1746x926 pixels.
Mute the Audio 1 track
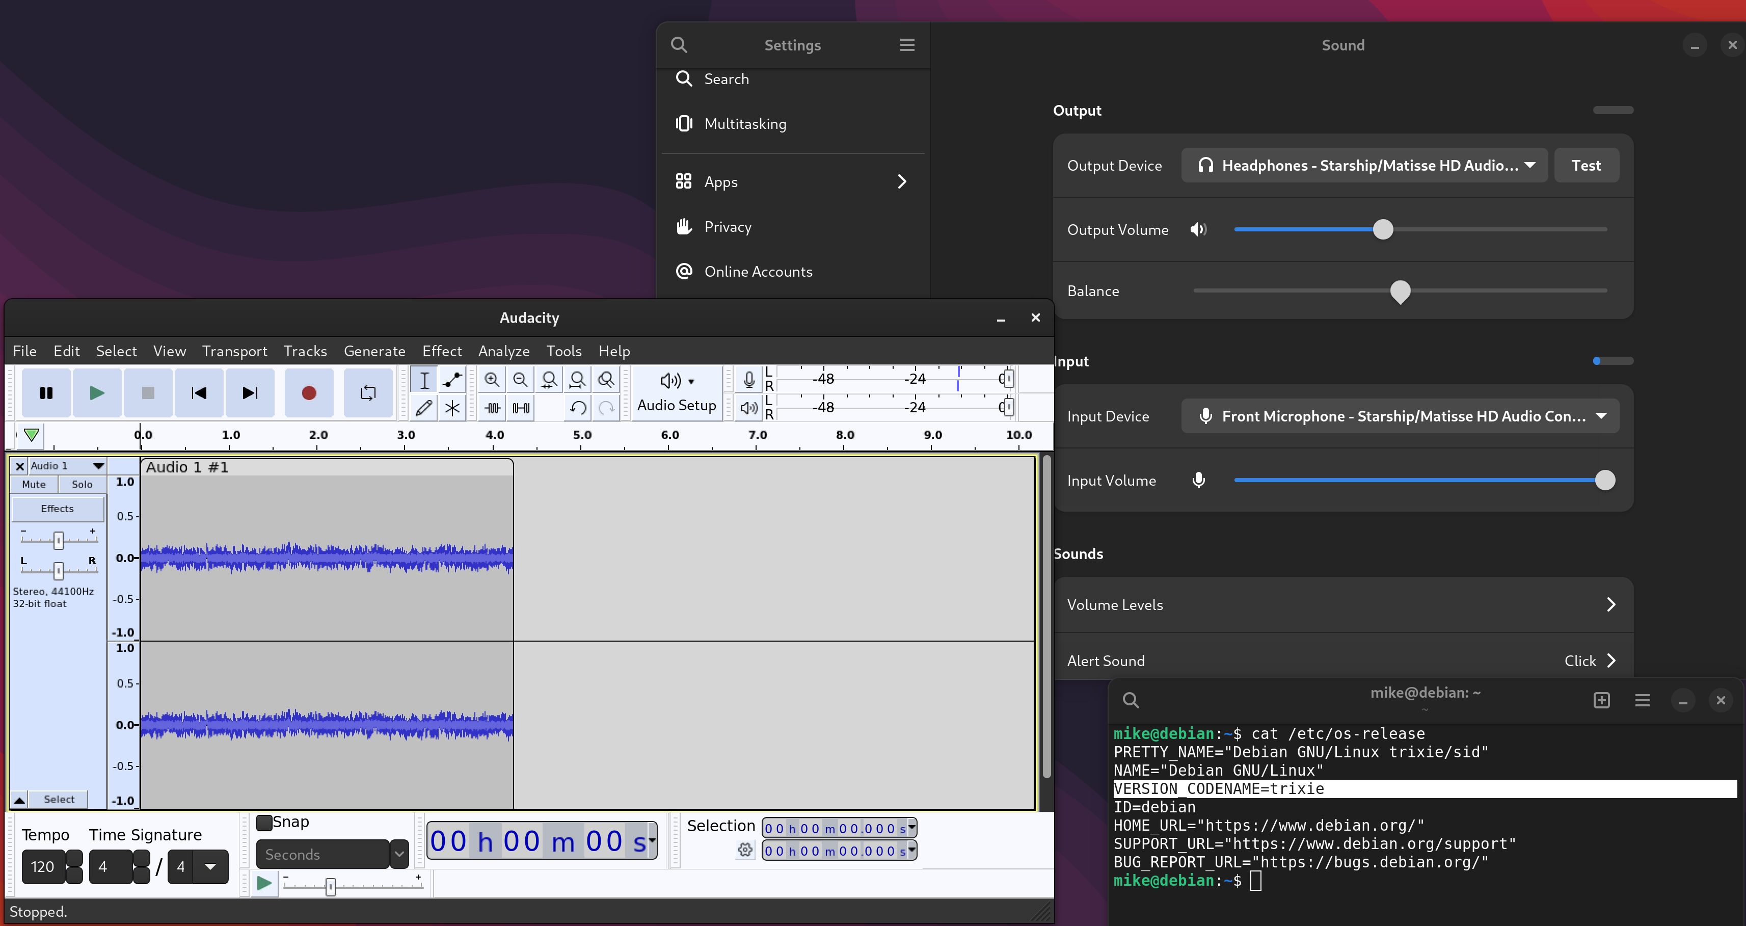tap(34, 484)
